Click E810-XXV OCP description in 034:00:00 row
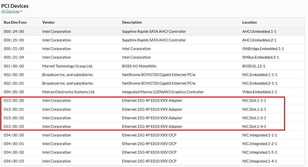Image resolution: width=308 pixels, height=167 pixels. pyautogui.click(x=149, y=135)
